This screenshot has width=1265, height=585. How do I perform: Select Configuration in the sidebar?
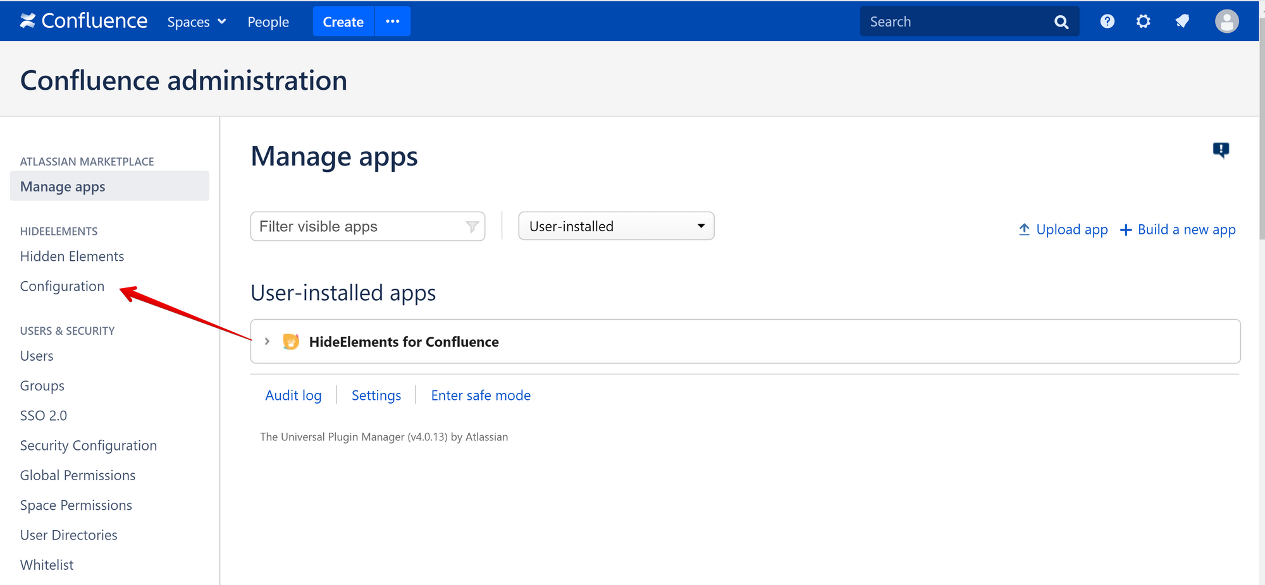tap(62, 286)
